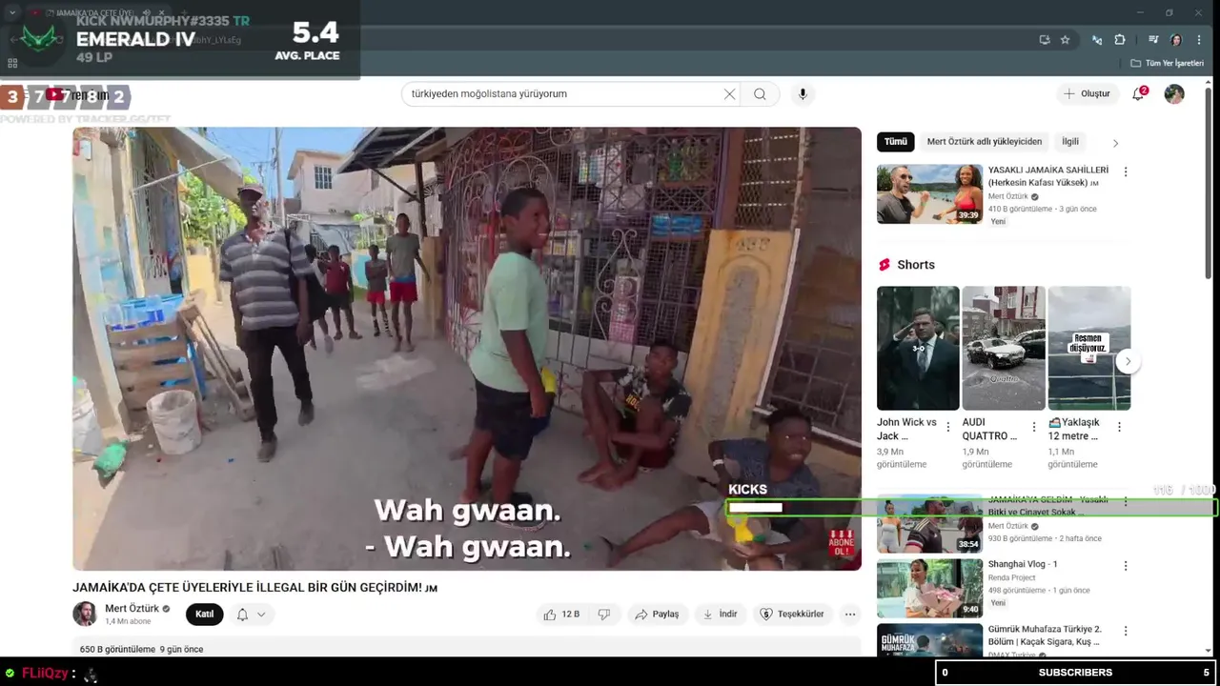Open the Chrome tab search dropdown
This screenshot has height=686, width=1220.
(x=12, y=12)
